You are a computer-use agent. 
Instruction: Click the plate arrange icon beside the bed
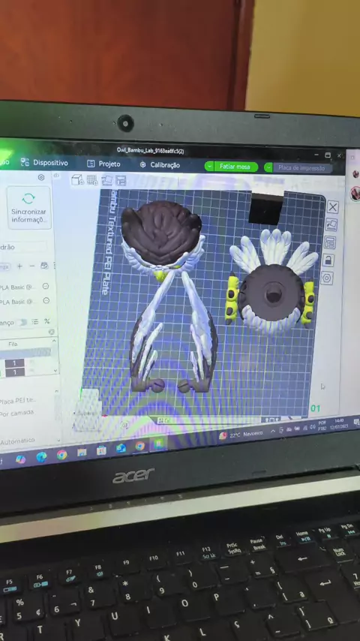329,242
